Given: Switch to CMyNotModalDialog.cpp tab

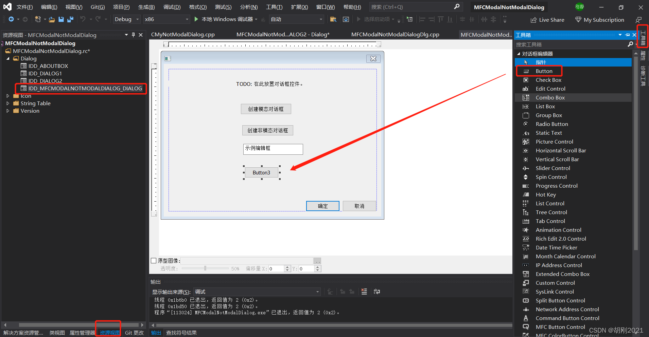Looking at the screenshot, I should [183, 35].
